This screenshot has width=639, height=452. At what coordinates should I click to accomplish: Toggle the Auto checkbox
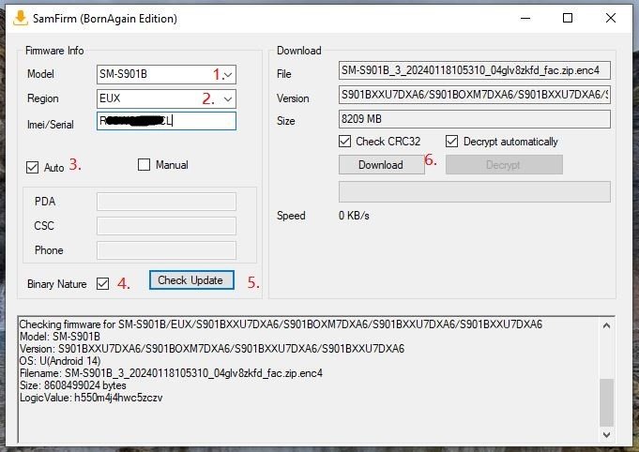tap(34, 168)
